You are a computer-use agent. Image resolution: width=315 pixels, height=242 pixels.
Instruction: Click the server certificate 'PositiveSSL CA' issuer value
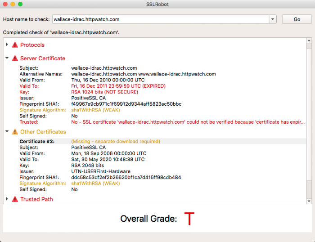88,98
